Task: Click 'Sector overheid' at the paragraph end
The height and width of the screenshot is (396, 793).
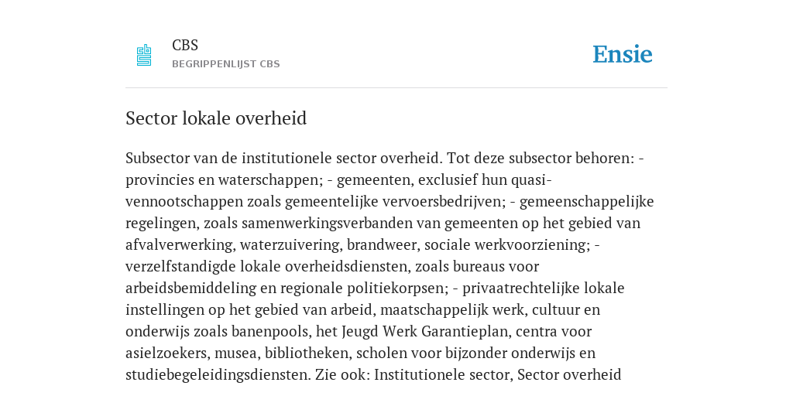Action: coord(569,375)
